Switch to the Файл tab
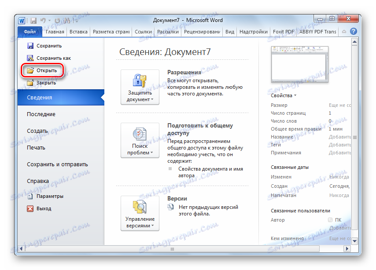 click(x=30, y=32)
